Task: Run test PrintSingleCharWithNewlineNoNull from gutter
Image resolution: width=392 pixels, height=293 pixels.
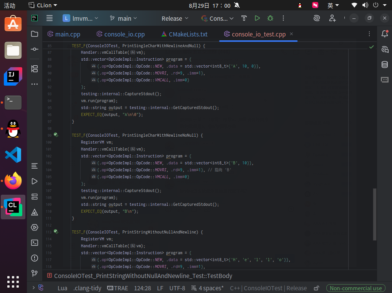Action: click(x=56, y=135)
